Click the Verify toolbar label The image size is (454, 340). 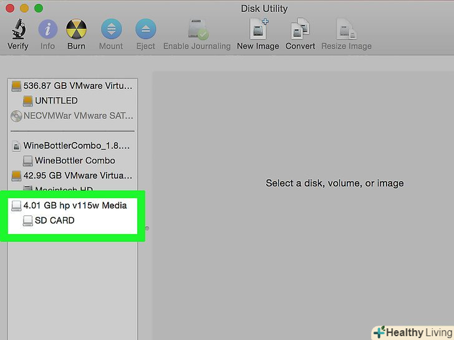point(18,46)
